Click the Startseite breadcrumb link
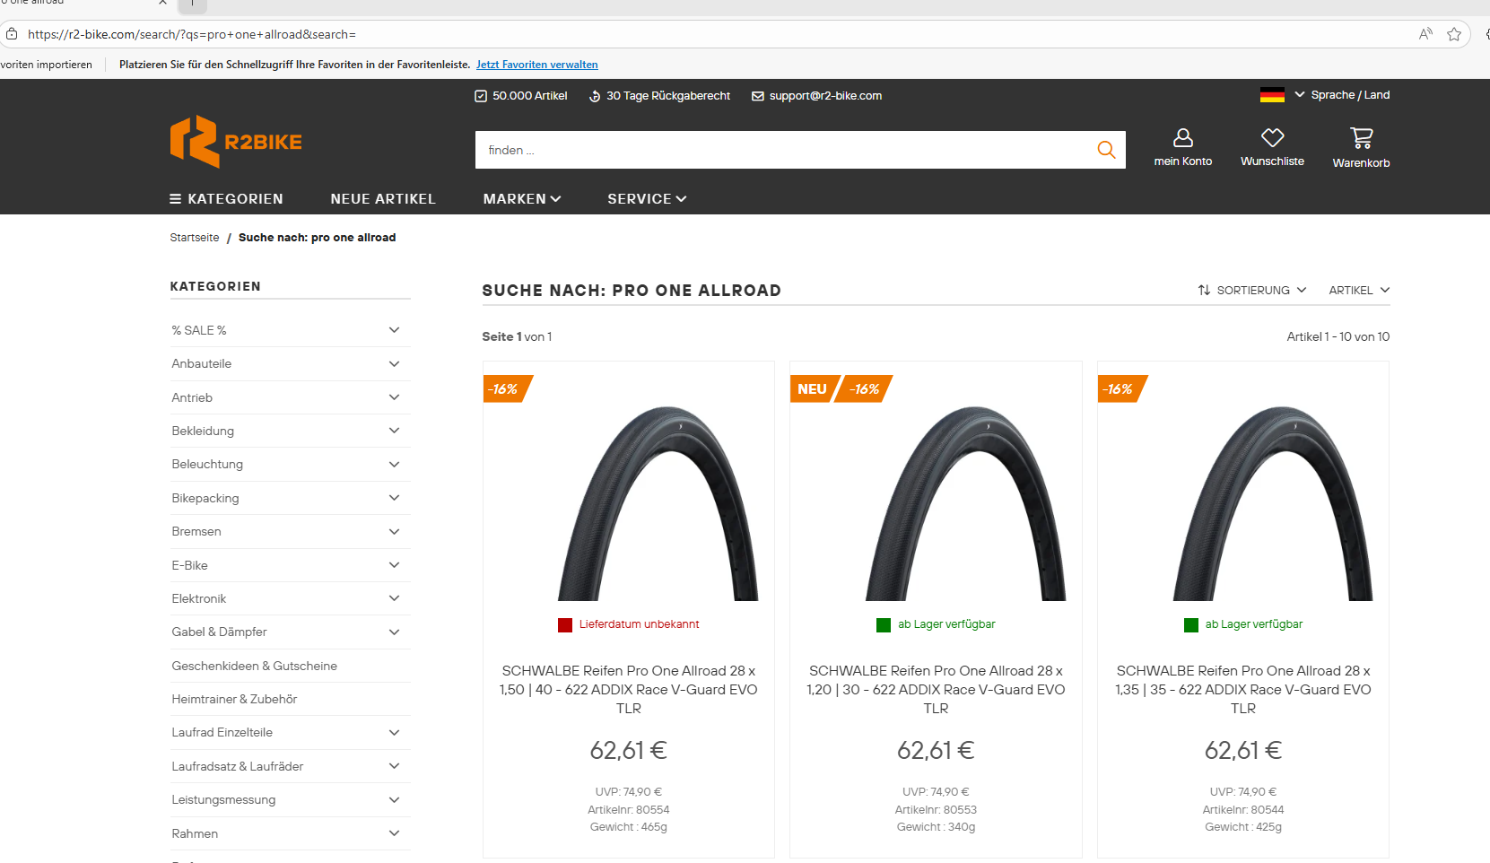1490x863 pixels. tap(195, 238)
